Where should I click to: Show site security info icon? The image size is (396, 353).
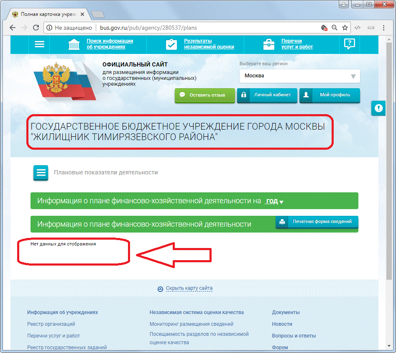coord(49,28)
